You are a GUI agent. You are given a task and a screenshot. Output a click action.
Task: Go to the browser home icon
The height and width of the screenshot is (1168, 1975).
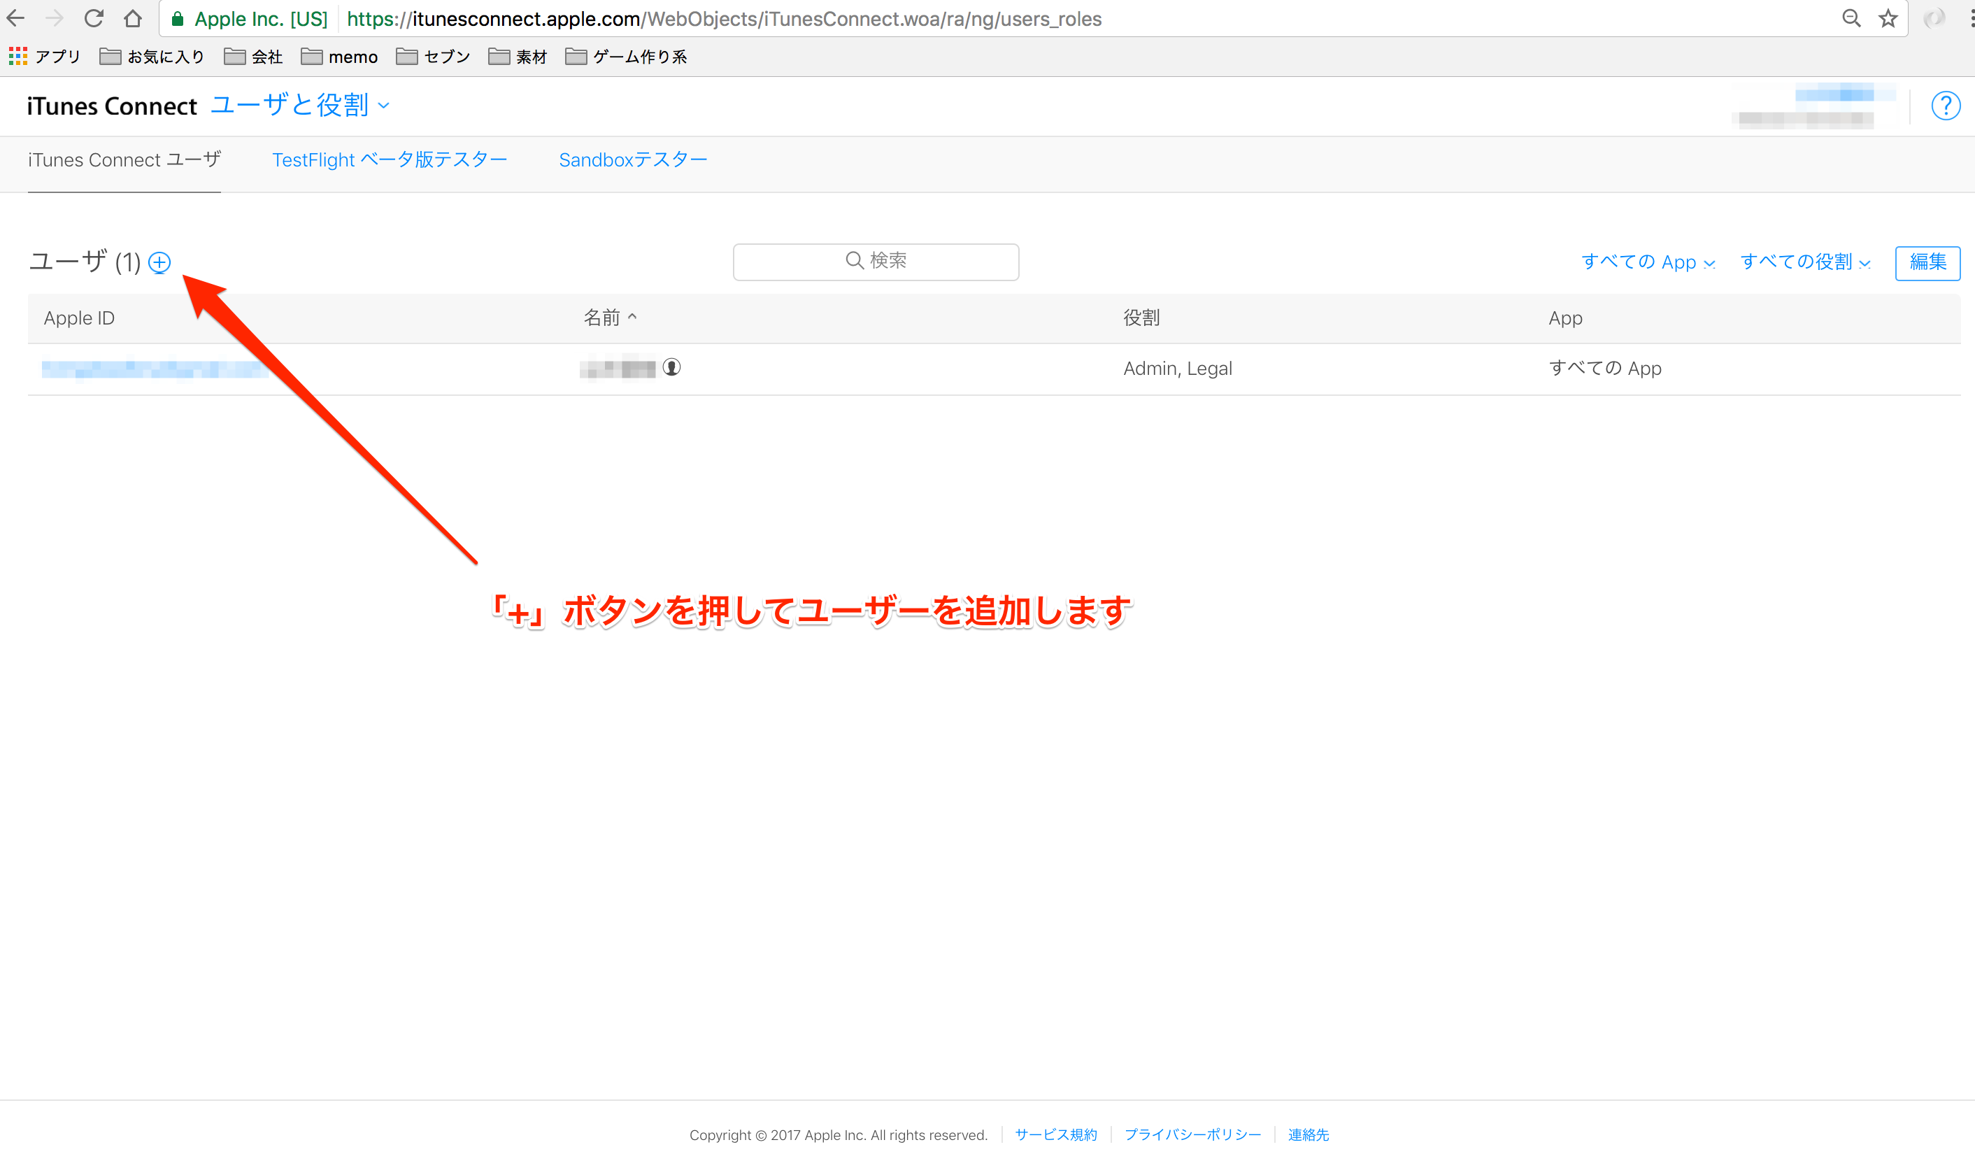click(133, 18)
